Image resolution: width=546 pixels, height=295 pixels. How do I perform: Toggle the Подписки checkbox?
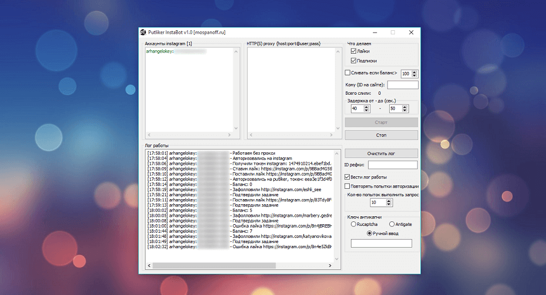[x=353, y=60]
